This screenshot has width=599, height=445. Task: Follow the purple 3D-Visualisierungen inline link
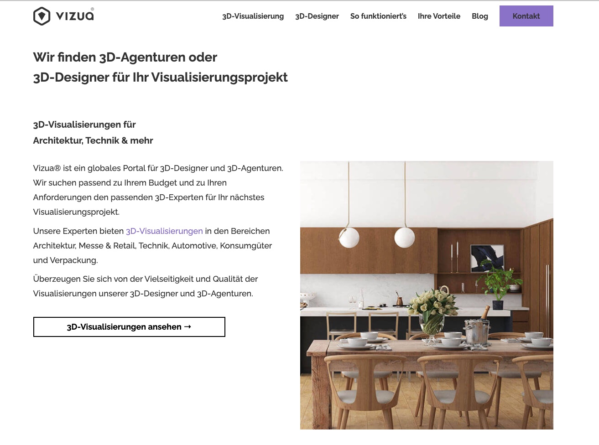[164, 231]
